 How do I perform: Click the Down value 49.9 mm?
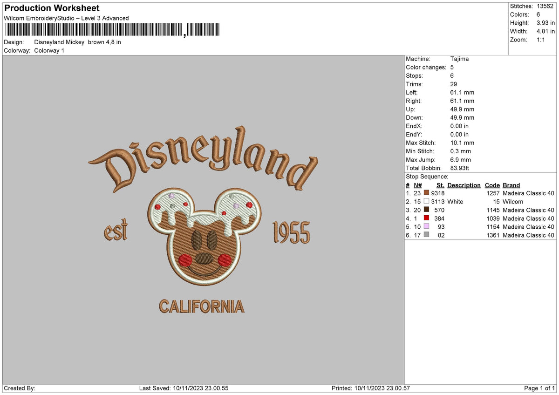point(463,117)
